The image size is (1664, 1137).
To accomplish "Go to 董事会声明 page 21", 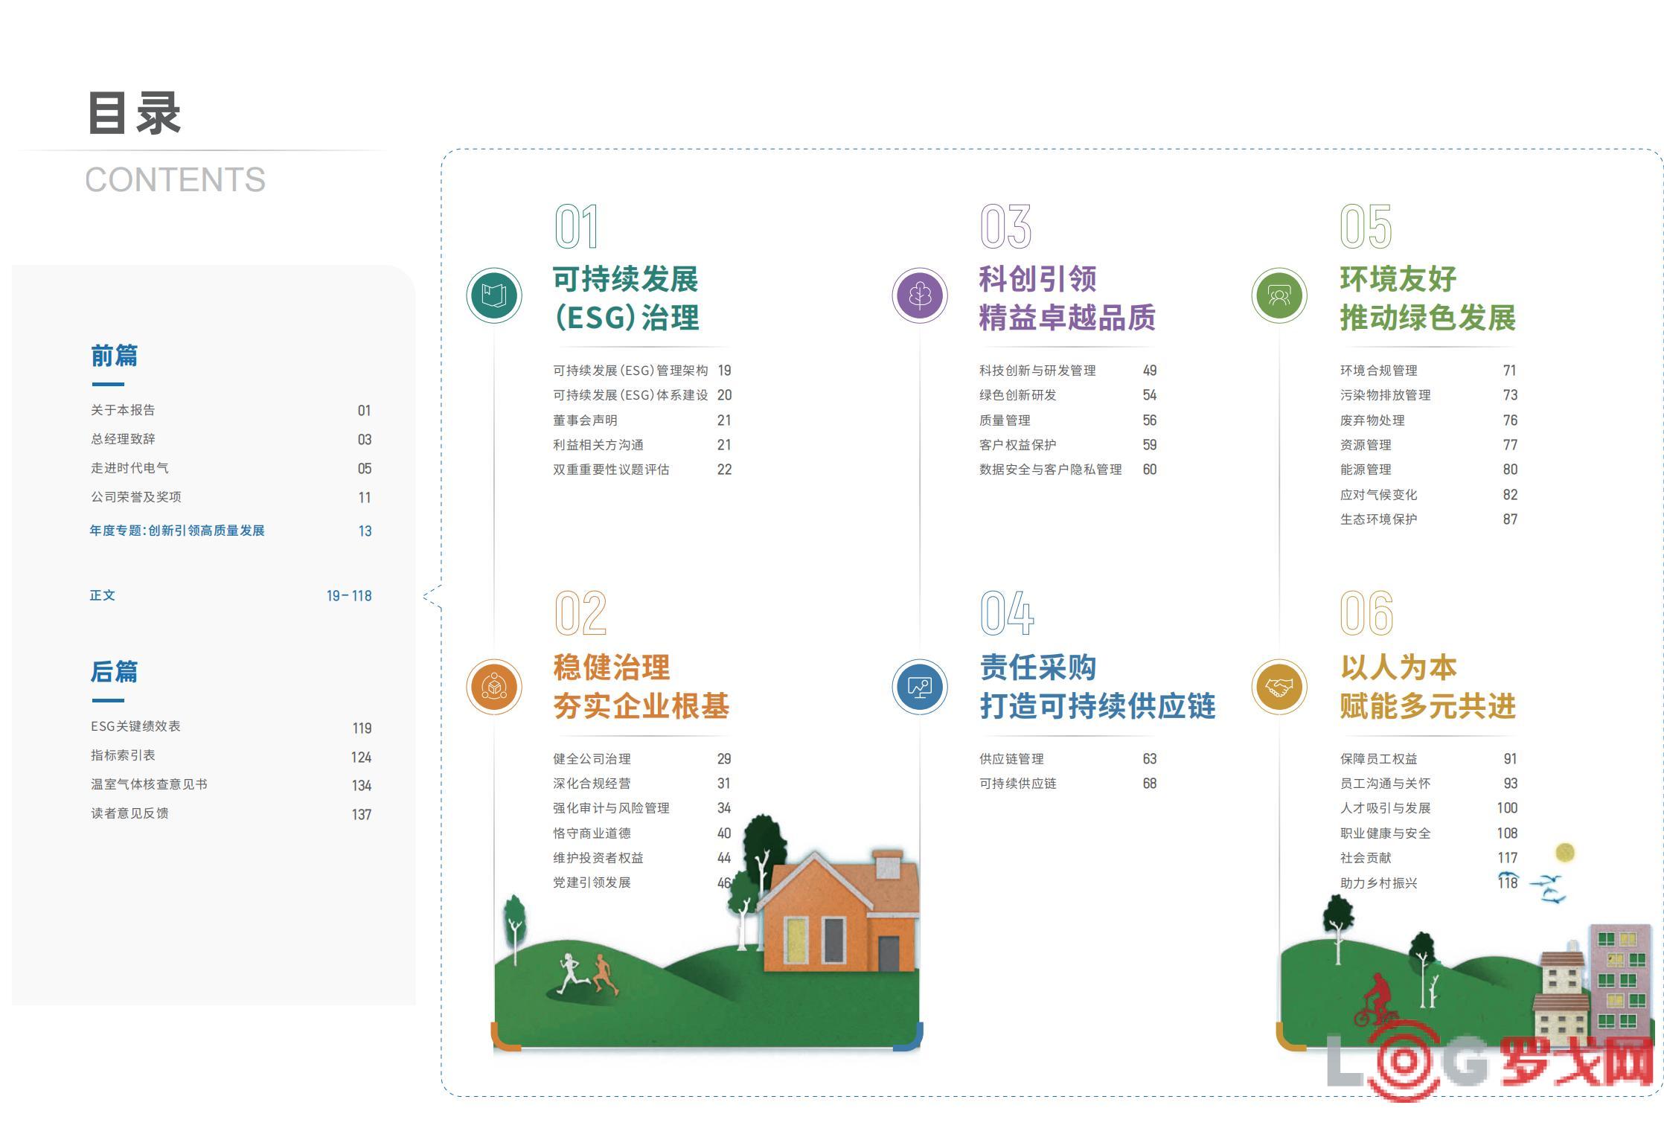I will (x=585, y=420).
